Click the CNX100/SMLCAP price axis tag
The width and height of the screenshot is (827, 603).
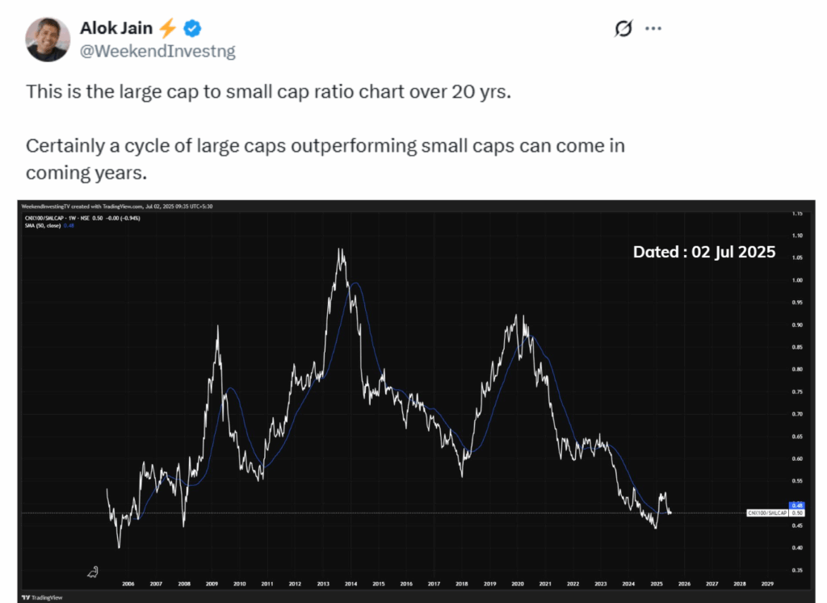click(767, 513)
